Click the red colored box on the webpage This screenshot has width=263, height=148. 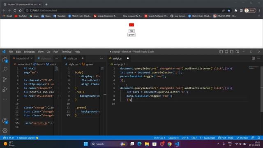pyautogui.click(x=131, y=25)
